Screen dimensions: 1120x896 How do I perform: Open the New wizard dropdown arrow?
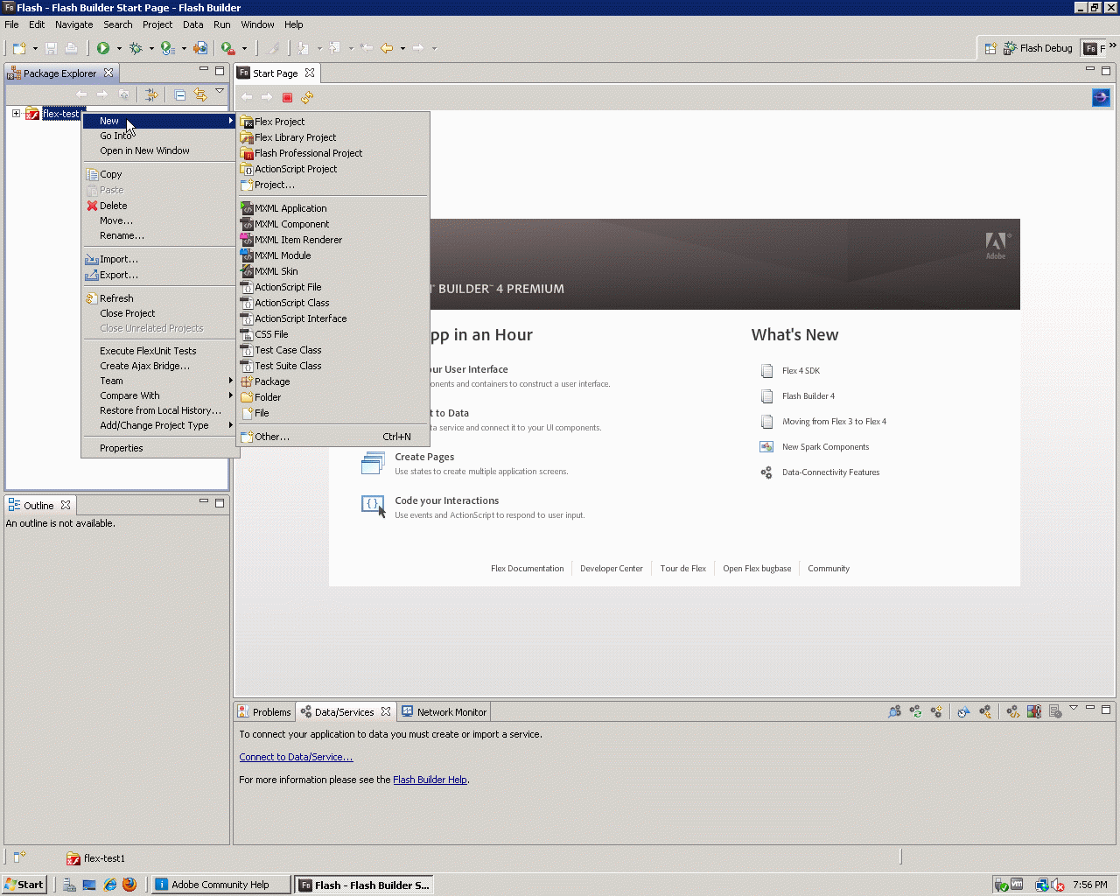[x=35, y=48]
